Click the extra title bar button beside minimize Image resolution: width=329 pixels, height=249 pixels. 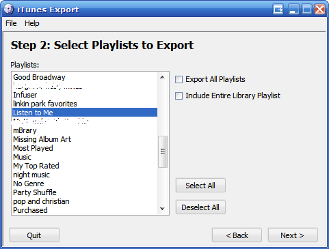(278, 10)
